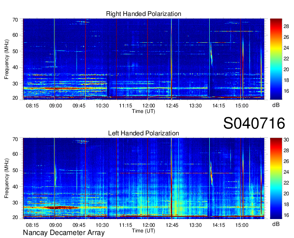Click '60' frequency tick of Left Handed plot
Screen dimensions: 294x238
tap(15, 154)
